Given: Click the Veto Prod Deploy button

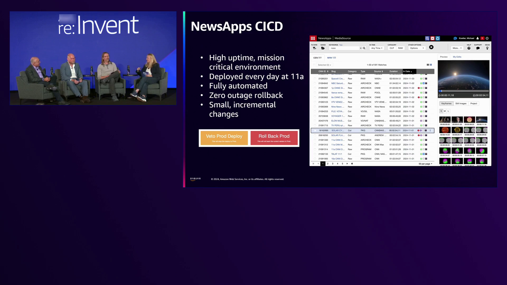Looking at the screenshot, I should coord(224,138).
